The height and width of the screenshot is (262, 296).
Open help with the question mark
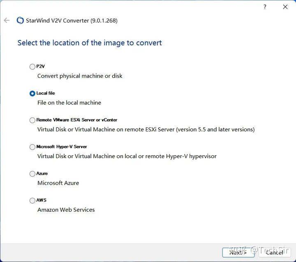(264, 7)
